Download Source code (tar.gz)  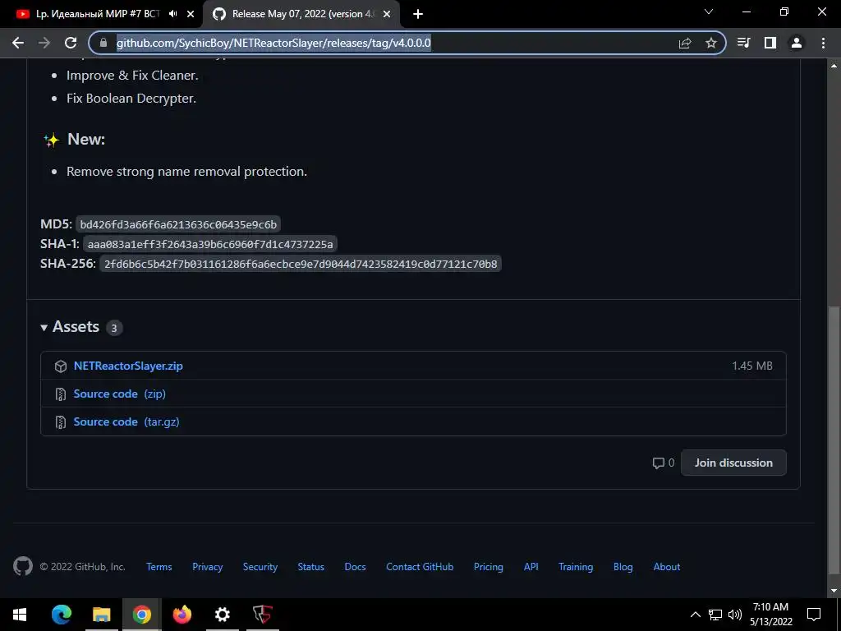click(x=126, y=421)
